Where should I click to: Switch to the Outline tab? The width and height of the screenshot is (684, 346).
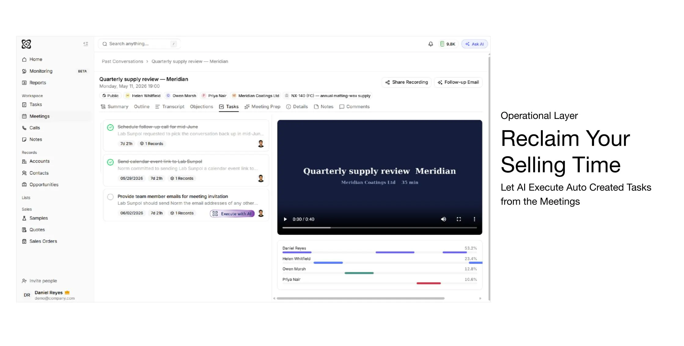142,107
